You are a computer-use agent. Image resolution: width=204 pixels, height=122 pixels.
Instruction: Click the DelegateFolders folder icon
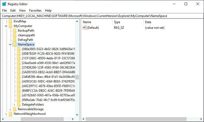[19, 105]
